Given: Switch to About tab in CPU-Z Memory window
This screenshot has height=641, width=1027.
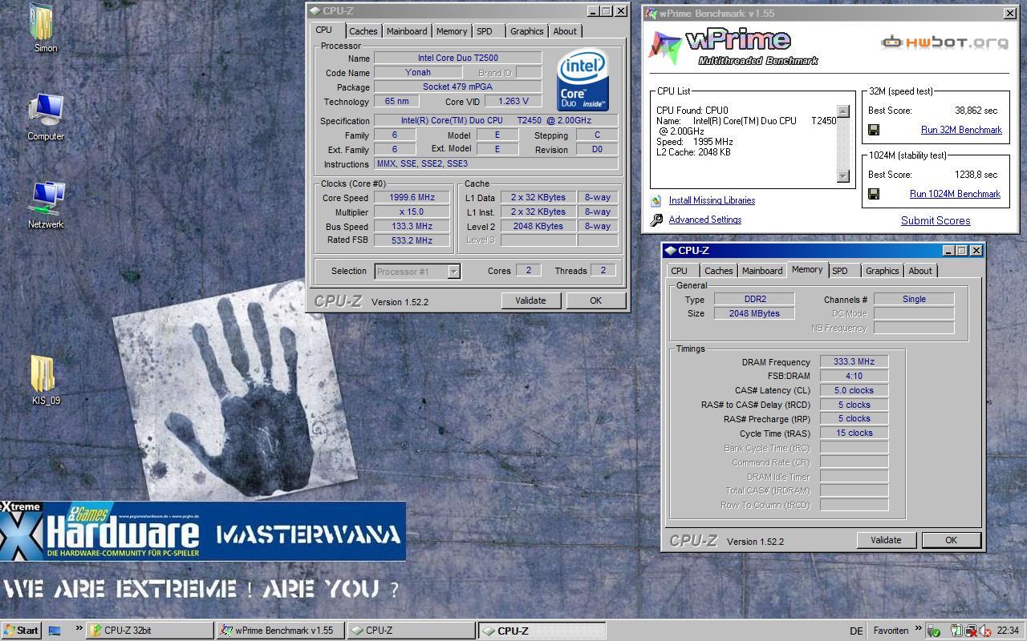Looking at the screenshot, I should coord(920,271).
